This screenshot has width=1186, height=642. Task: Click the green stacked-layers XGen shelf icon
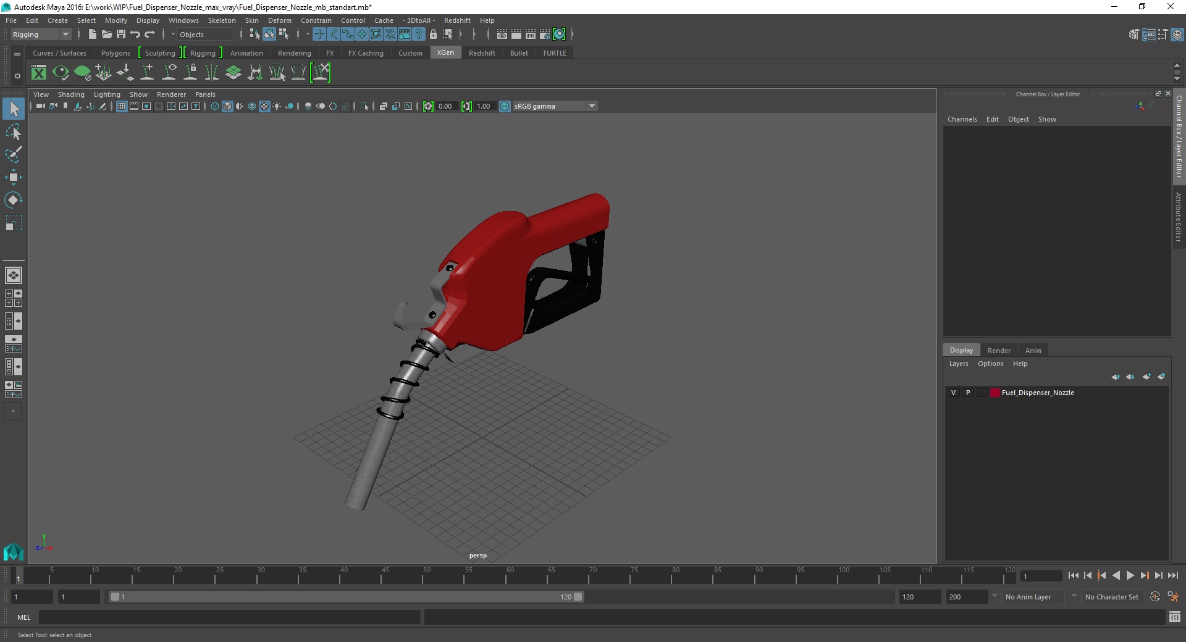click(x=233, y=73)
